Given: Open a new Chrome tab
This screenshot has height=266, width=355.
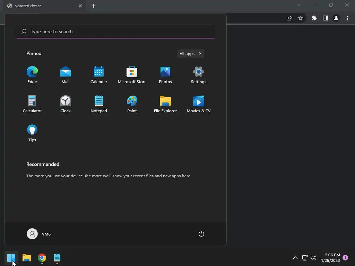Looking at the screenshot, I should pyautogui.click(x=94, y=6).
